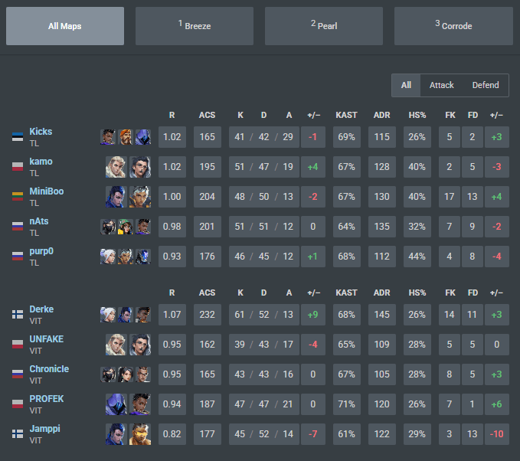Switch to the Breeze map tab
Viewport: 520px width, 461px height.
(195, 26)
